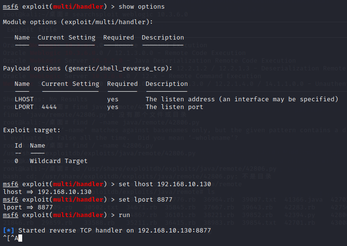Viewport: 347px width, 246px height.
Task: Select the 'Wildcard Target' entry
Action: (x=59, y=161)
